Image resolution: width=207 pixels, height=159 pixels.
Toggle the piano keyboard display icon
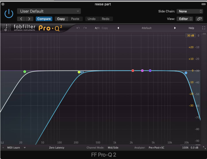2,143
